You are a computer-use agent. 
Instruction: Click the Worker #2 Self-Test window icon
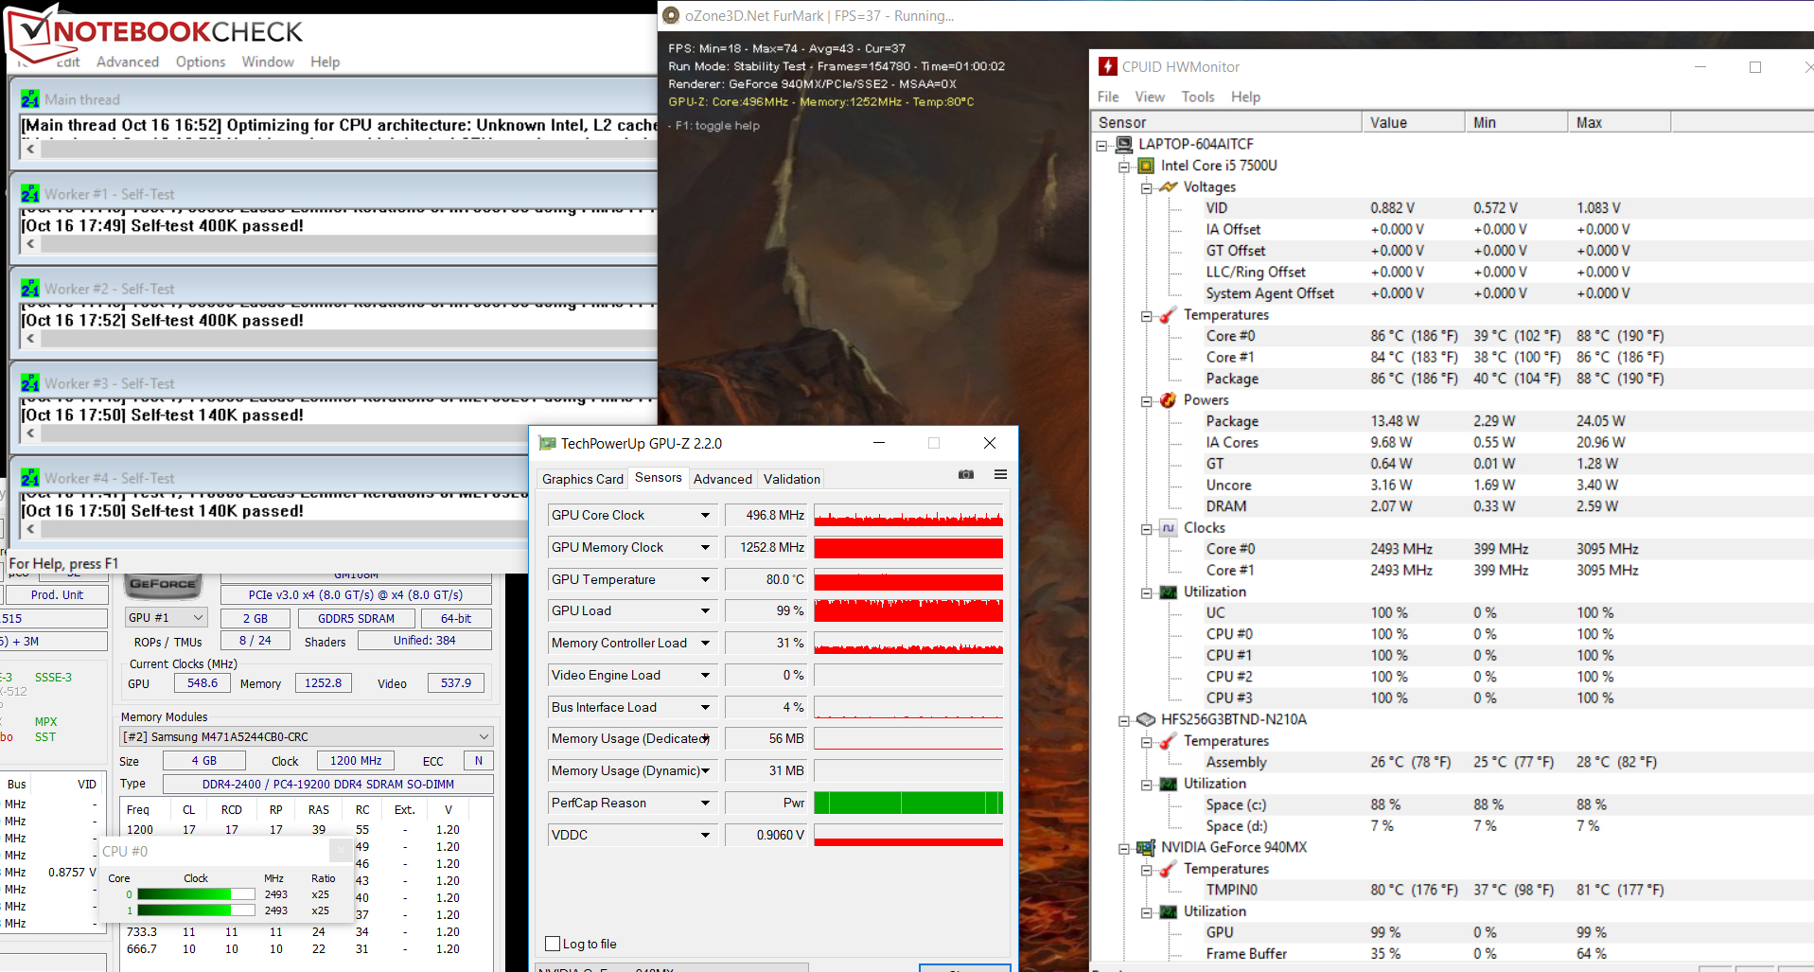(30, 289)
